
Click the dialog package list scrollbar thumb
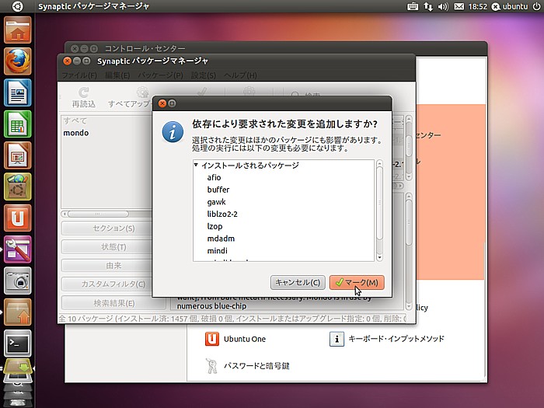[x=379, y=204]
